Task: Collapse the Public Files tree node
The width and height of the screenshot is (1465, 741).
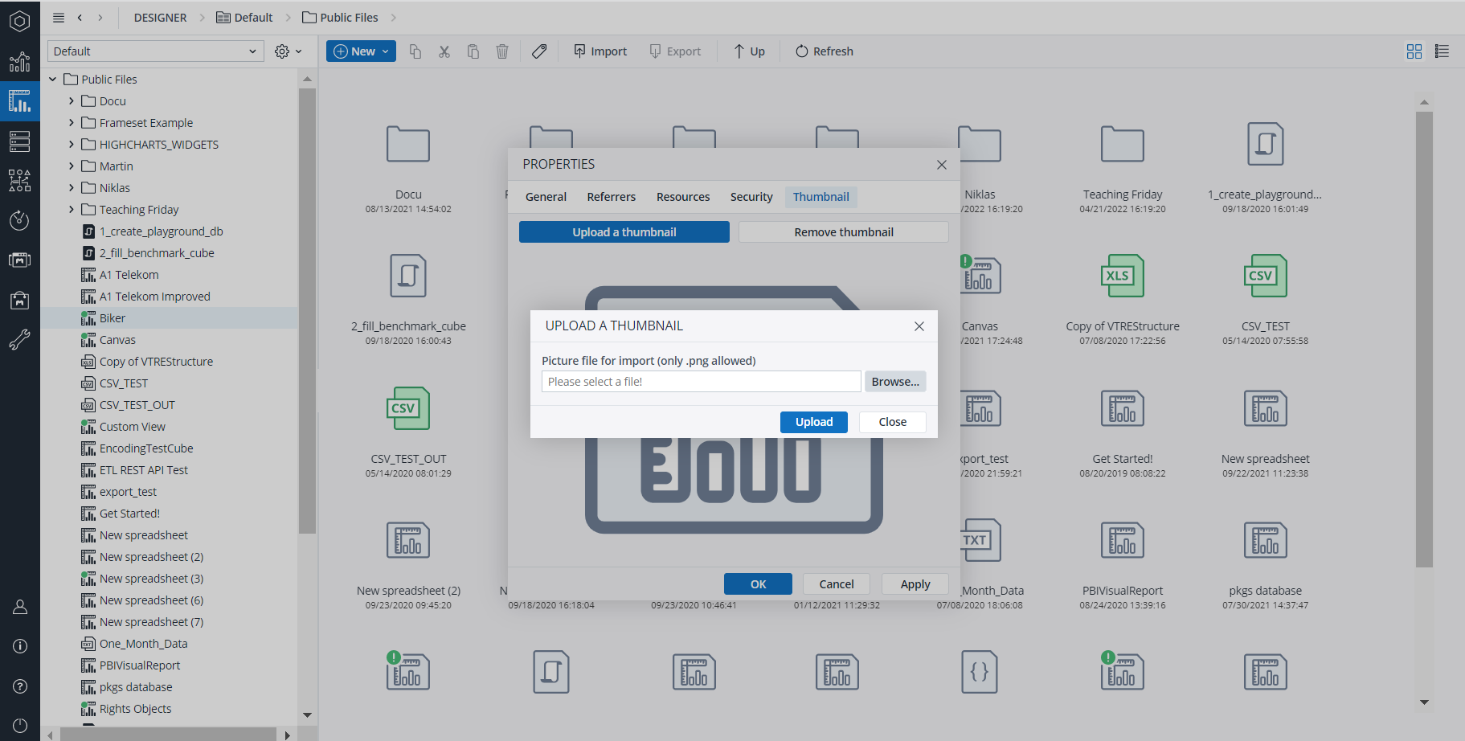Action: [x=52, y=79]
